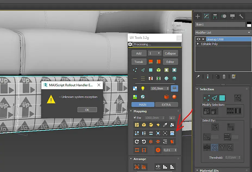Click the object color swatch beside tkan1

click(249, 24)
